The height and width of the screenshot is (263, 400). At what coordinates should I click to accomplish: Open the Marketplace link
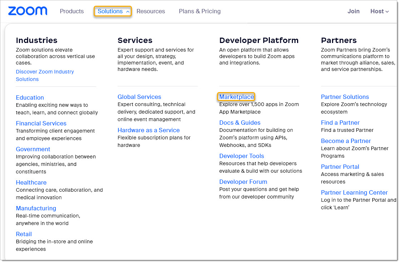(236, 97)
